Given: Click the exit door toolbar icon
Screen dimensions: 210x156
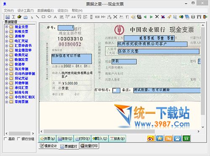Looking at the screenshot, I should point(205,17).
